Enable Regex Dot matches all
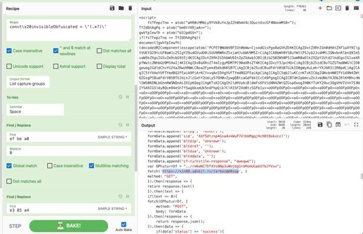 (x=99, y=51)
